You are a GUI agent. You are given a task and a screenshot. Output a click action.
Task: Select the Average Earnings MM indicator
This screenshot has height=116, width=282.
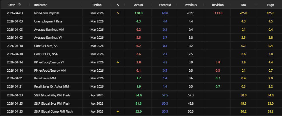tap(49, 30)
